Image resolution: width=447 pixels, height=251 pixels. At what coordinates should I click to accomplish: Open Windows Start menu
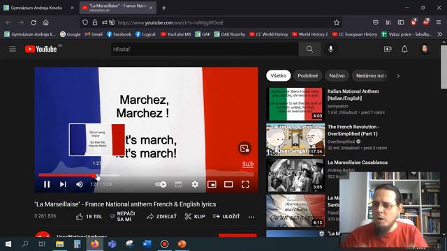[x=8, y=244]
